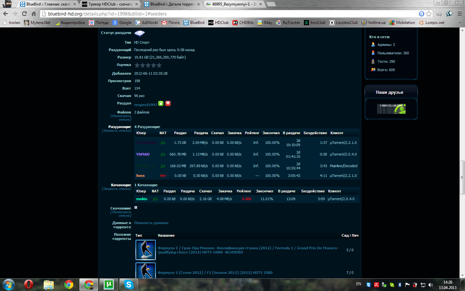Click the volume icon in system tray
The image size is (465, 291).
(430, 285)
